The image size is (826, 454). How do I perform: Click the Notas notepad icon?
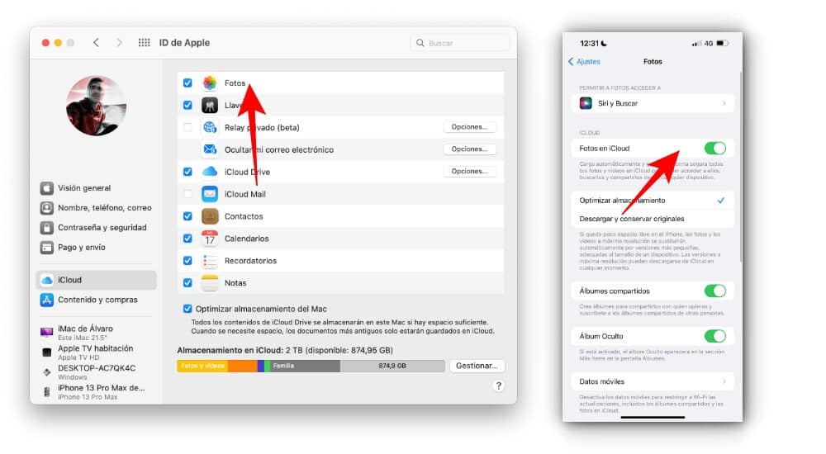tap(210, 283)
